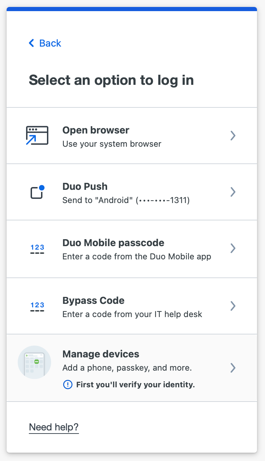265x461 pixels.
Task: Click "Enter a code from the Duo Mobile app"
Action: [137, 257]
